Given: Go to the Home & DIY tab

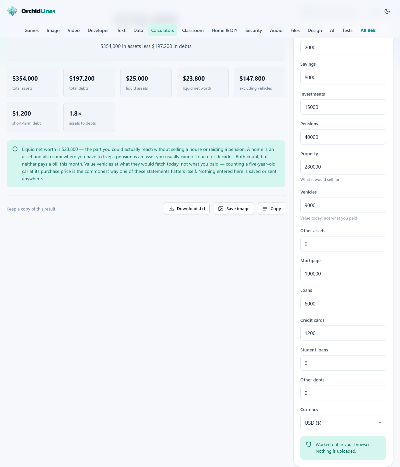Looking at the screenshot, I should tap(225, 30).
